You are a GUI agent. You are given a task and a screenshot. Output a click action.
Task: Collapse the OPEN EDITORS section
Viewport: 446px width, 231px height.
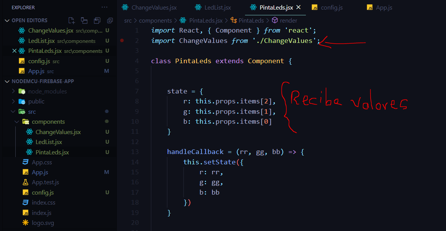(x=8, y=20)
